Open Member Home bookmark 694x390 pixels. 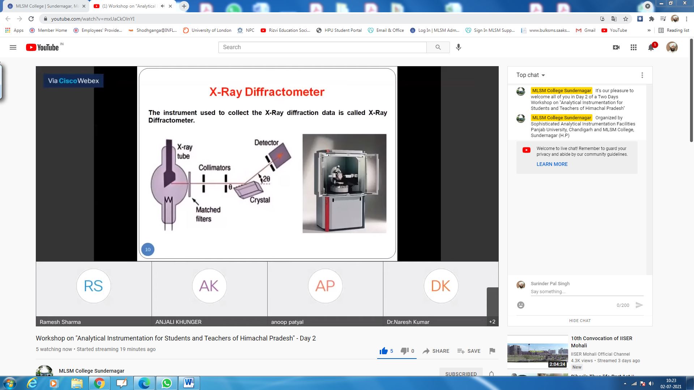(48, 30)
